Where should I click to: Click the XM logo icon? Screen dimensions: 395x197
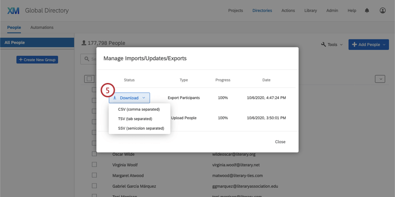[13, 10]
